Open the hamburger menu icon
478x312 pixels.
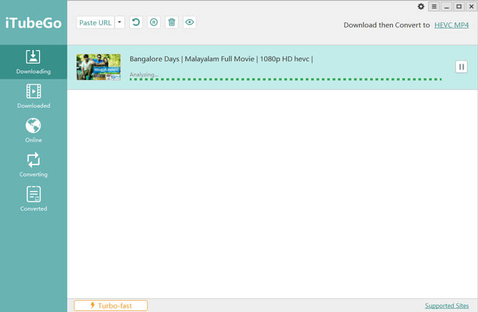click(x=434, y=7)
